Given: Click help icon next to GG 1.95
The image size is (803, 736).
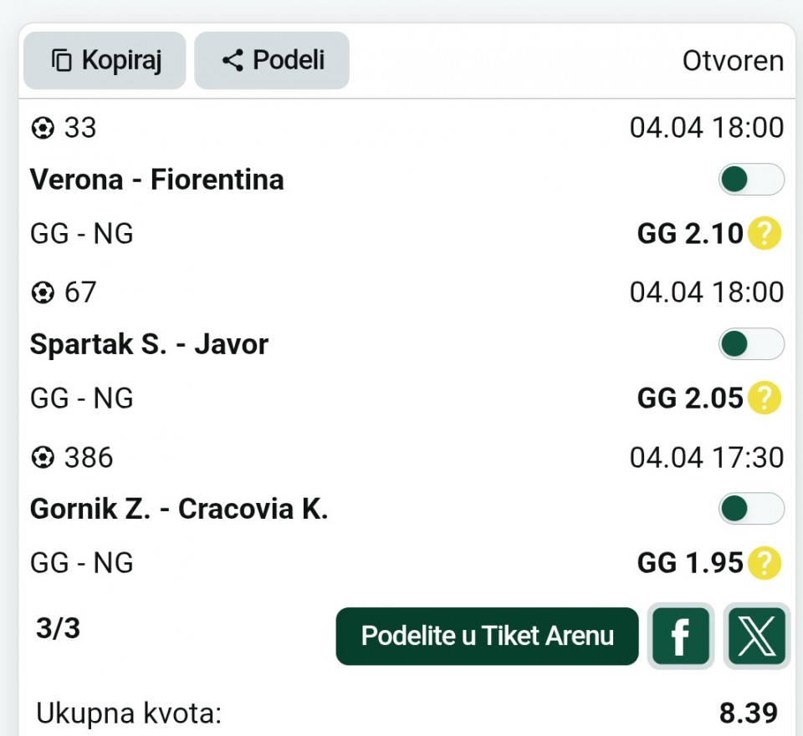Looking at the screenshot, I should 764,563.
